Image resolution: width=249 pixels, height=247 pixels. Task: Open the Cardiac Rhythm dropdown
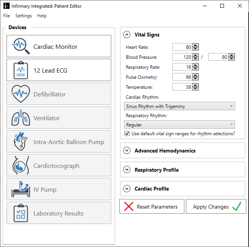(x=179, y=106)
